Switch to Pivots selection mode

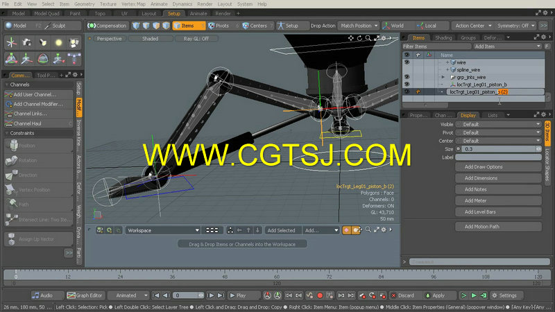pos(223,26)
